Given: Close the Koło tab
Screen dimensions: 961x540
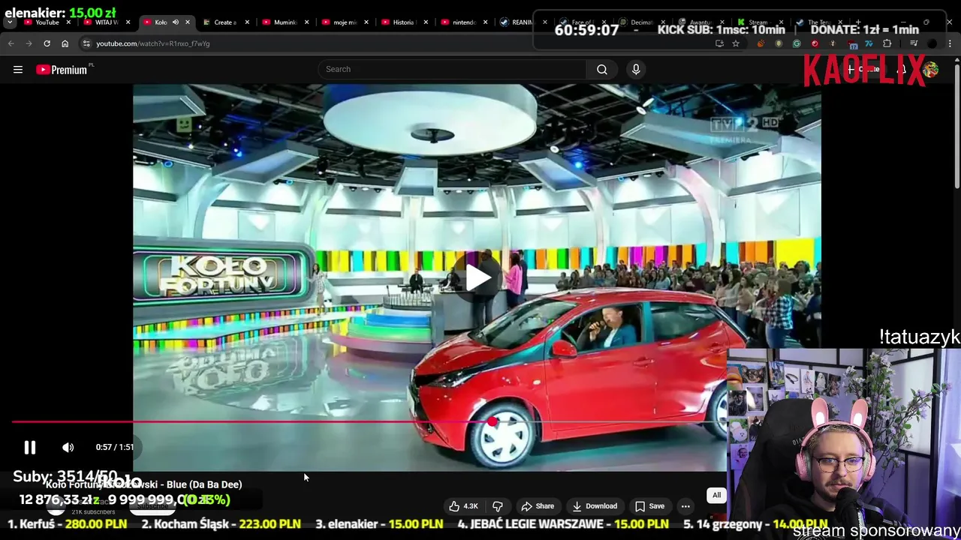Looking at the screenshot, I should point(188,22).
